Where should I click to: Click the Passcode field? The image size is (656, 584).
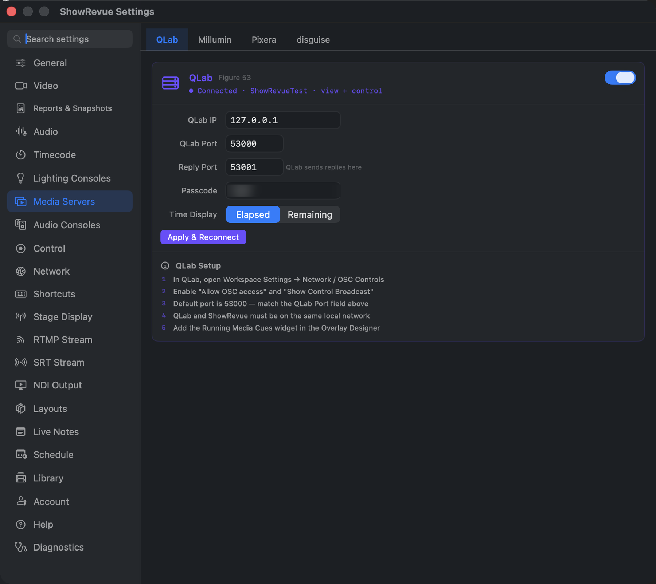(x=283, y=190)
